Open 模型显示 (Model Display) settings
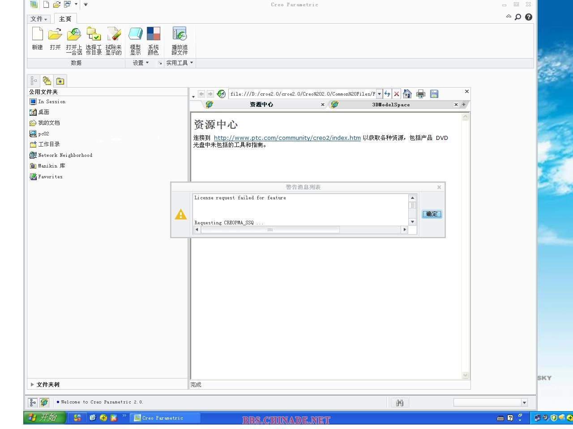Image resolution: width=573 pixels, height=429 pixels. (x=135, y=40)
